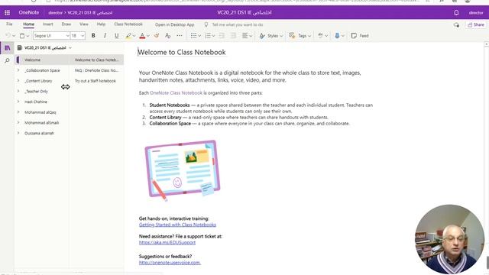Click the Share button
Viewport: 489px width, 275px height.
(476, 24)
